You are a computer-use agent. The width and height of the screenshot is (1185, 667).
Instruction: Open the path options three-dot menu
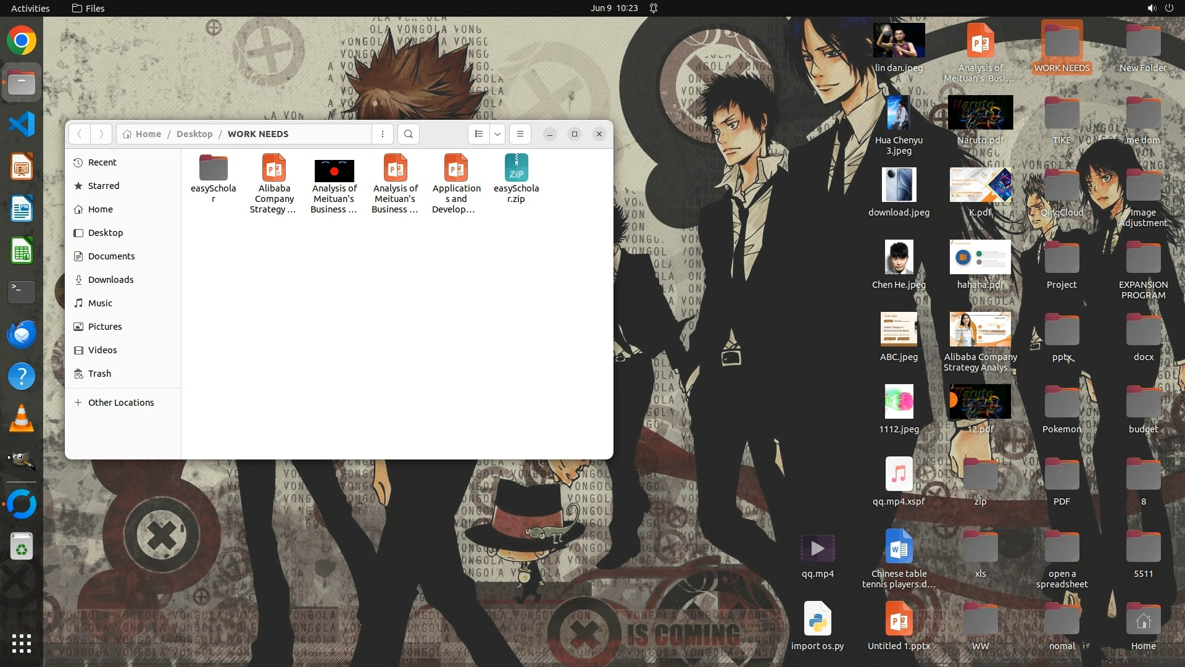[x=383, y=134]
